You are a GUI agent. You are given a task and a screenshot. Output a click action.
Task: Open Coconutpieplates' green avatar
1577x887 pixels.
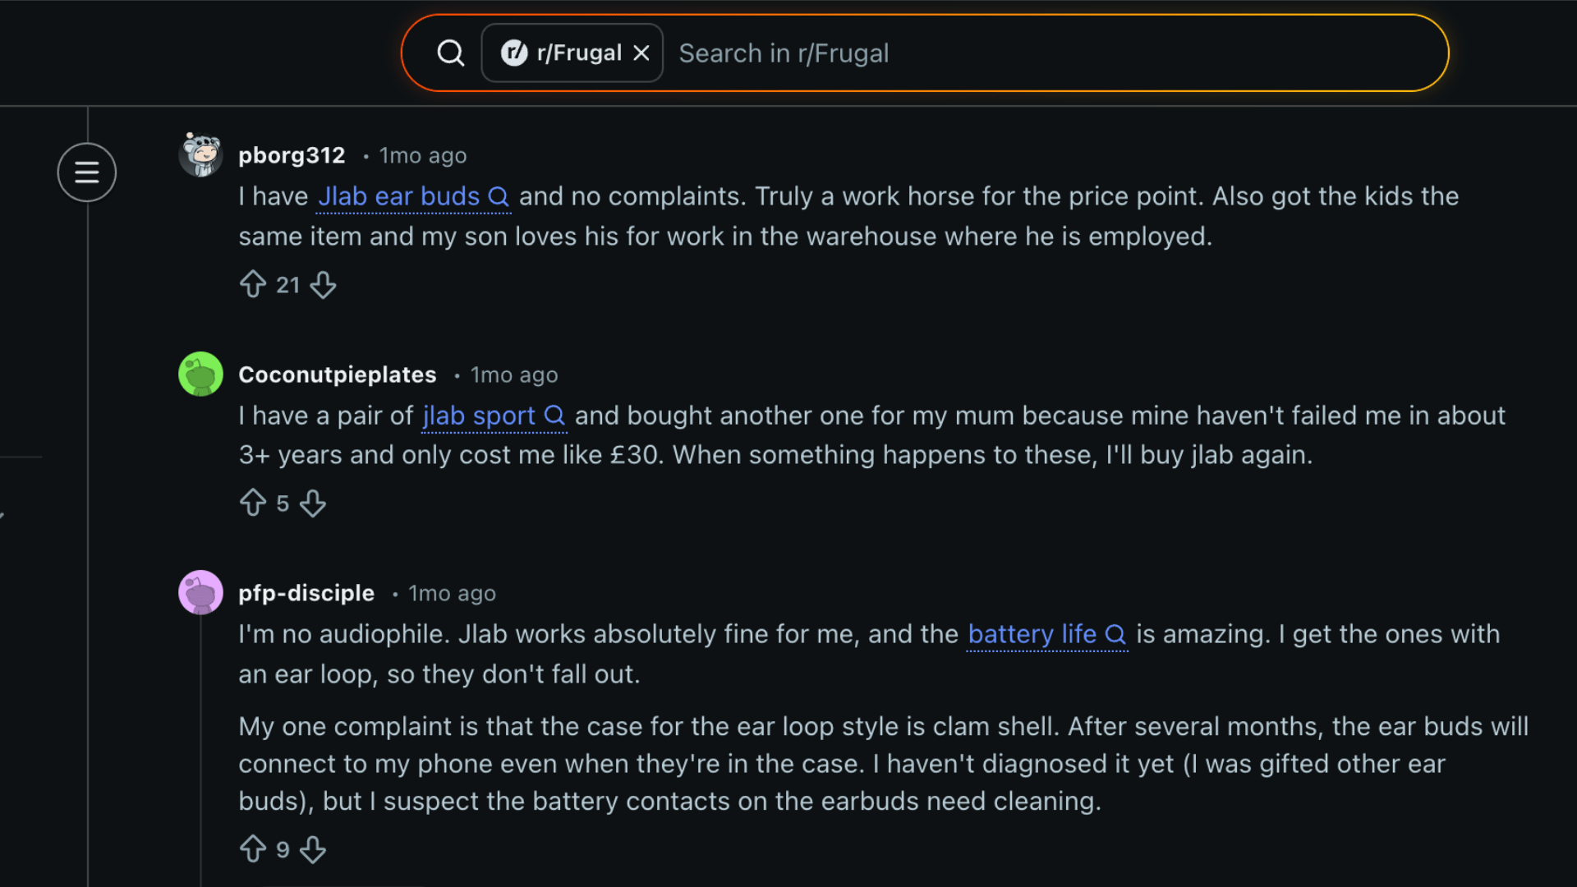tap(200, 374)
